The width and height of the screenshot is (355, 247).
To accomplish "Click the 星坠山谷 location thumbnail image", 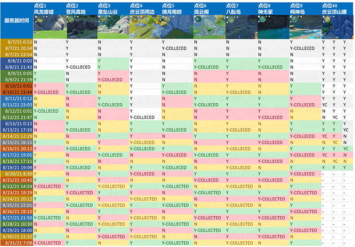I will click(x=113, y=27).
